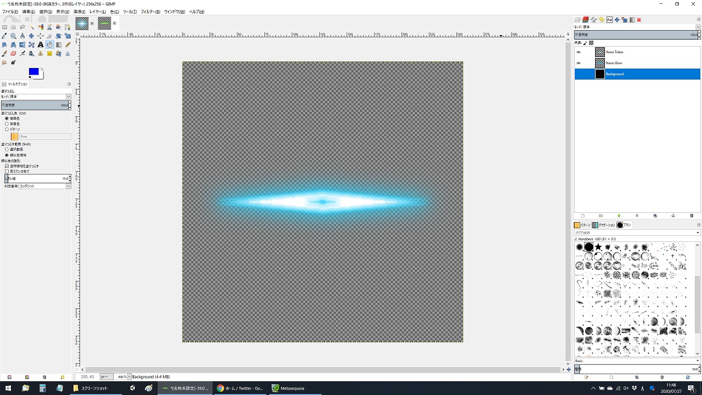Select the Move tool
702x395 pixels.
tap(31, 36)
